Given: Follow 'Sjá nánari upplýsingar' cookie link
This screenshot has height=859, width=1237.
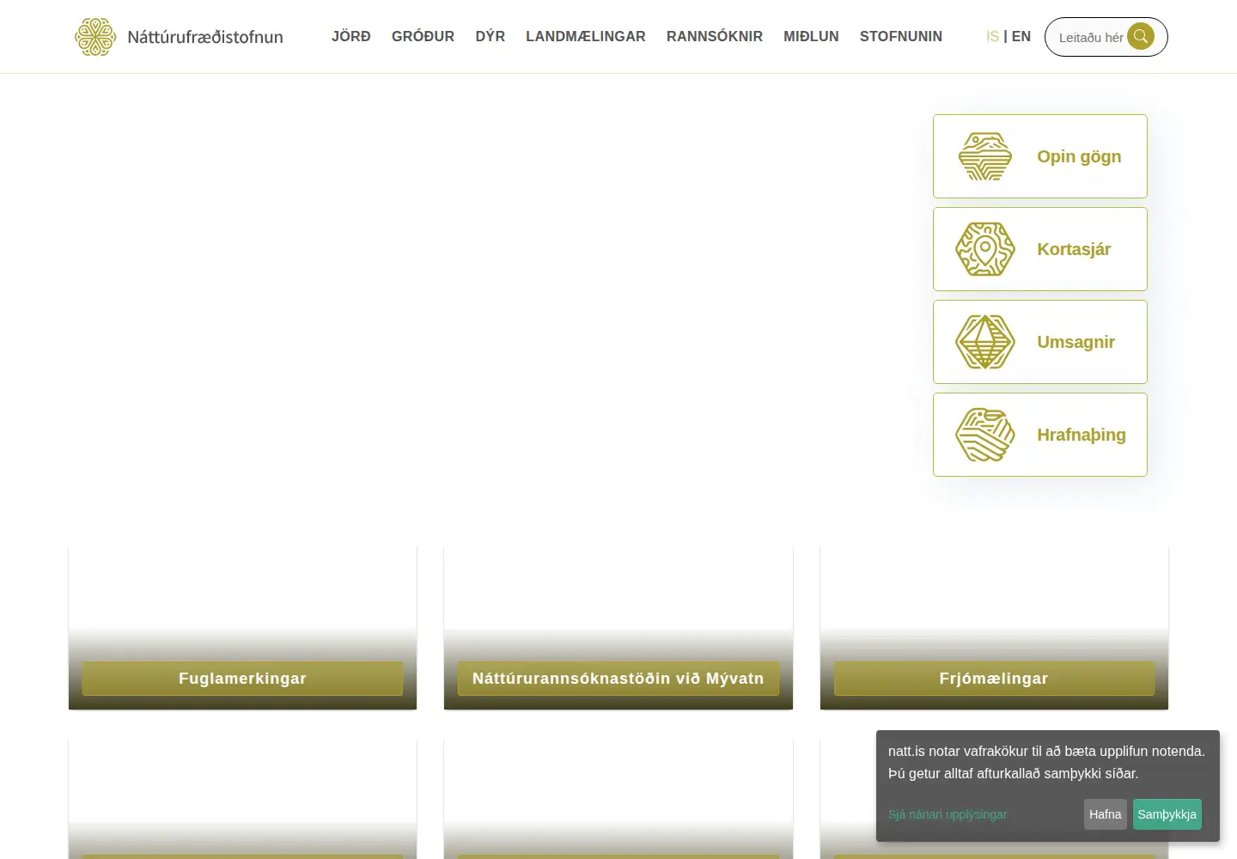Looking at the screenshot, I should (948, 814).
